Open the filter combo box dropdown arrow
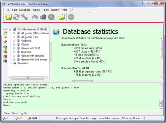The height and width of the screenshot is (123, 166). click(x=96, y=10)
